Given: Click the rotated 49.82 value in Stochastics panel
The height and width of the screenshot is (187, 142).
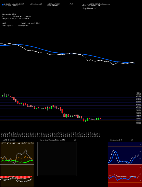Looking at the screenshot, I should 138,156.
